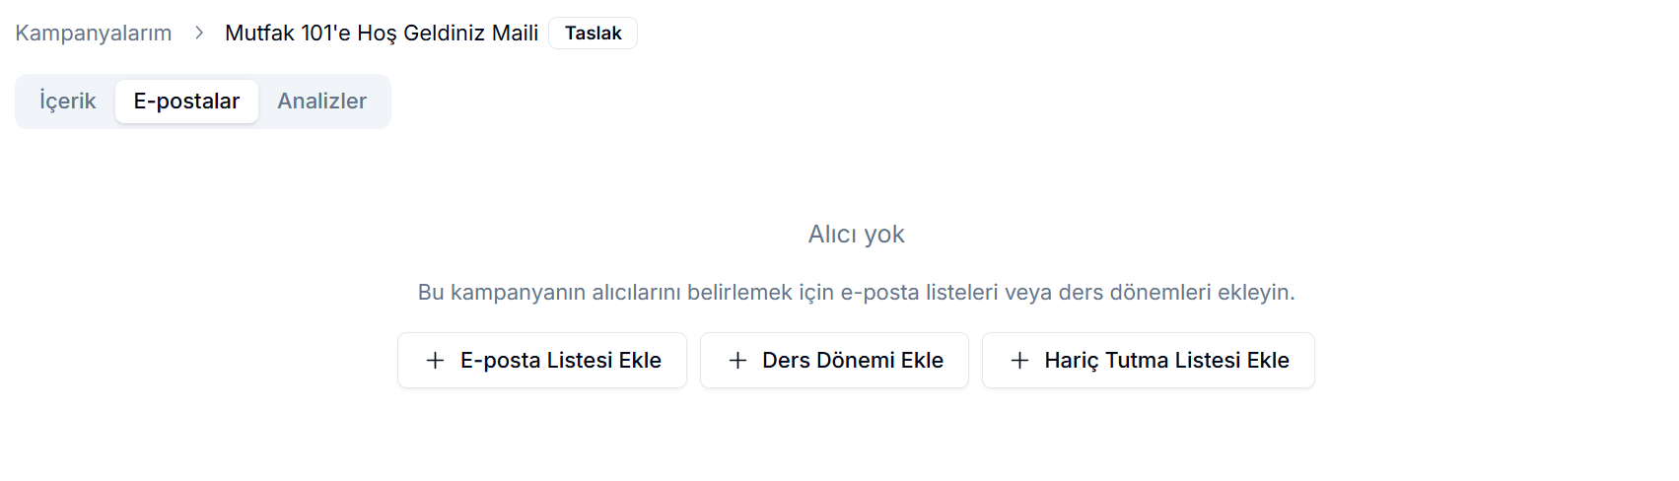Switch to the Analizler tab
1679x481 pixels.
321,102
